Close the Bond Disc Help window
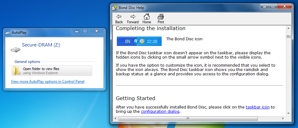298x128 pixels. [284, 6]
